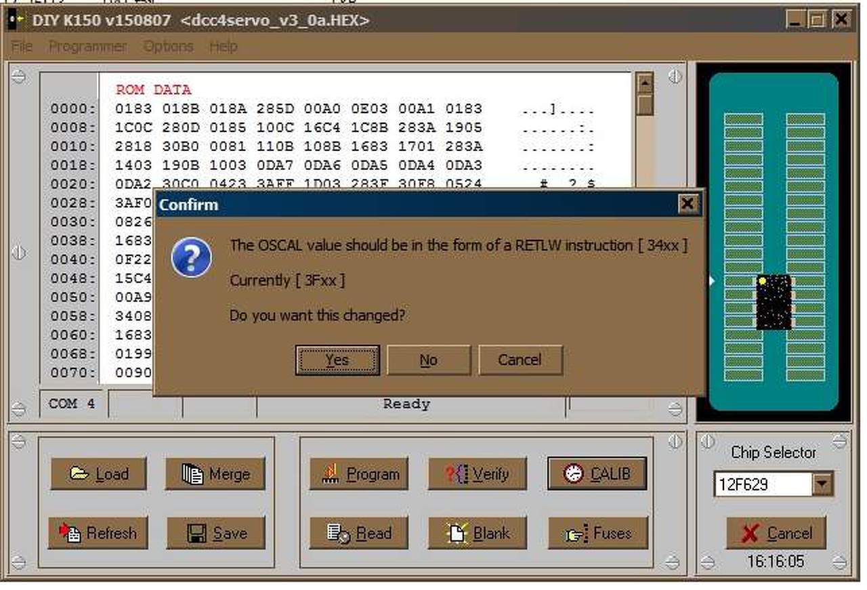Expand the Chip Selector dropdown arrow

[x=822, y=484]
